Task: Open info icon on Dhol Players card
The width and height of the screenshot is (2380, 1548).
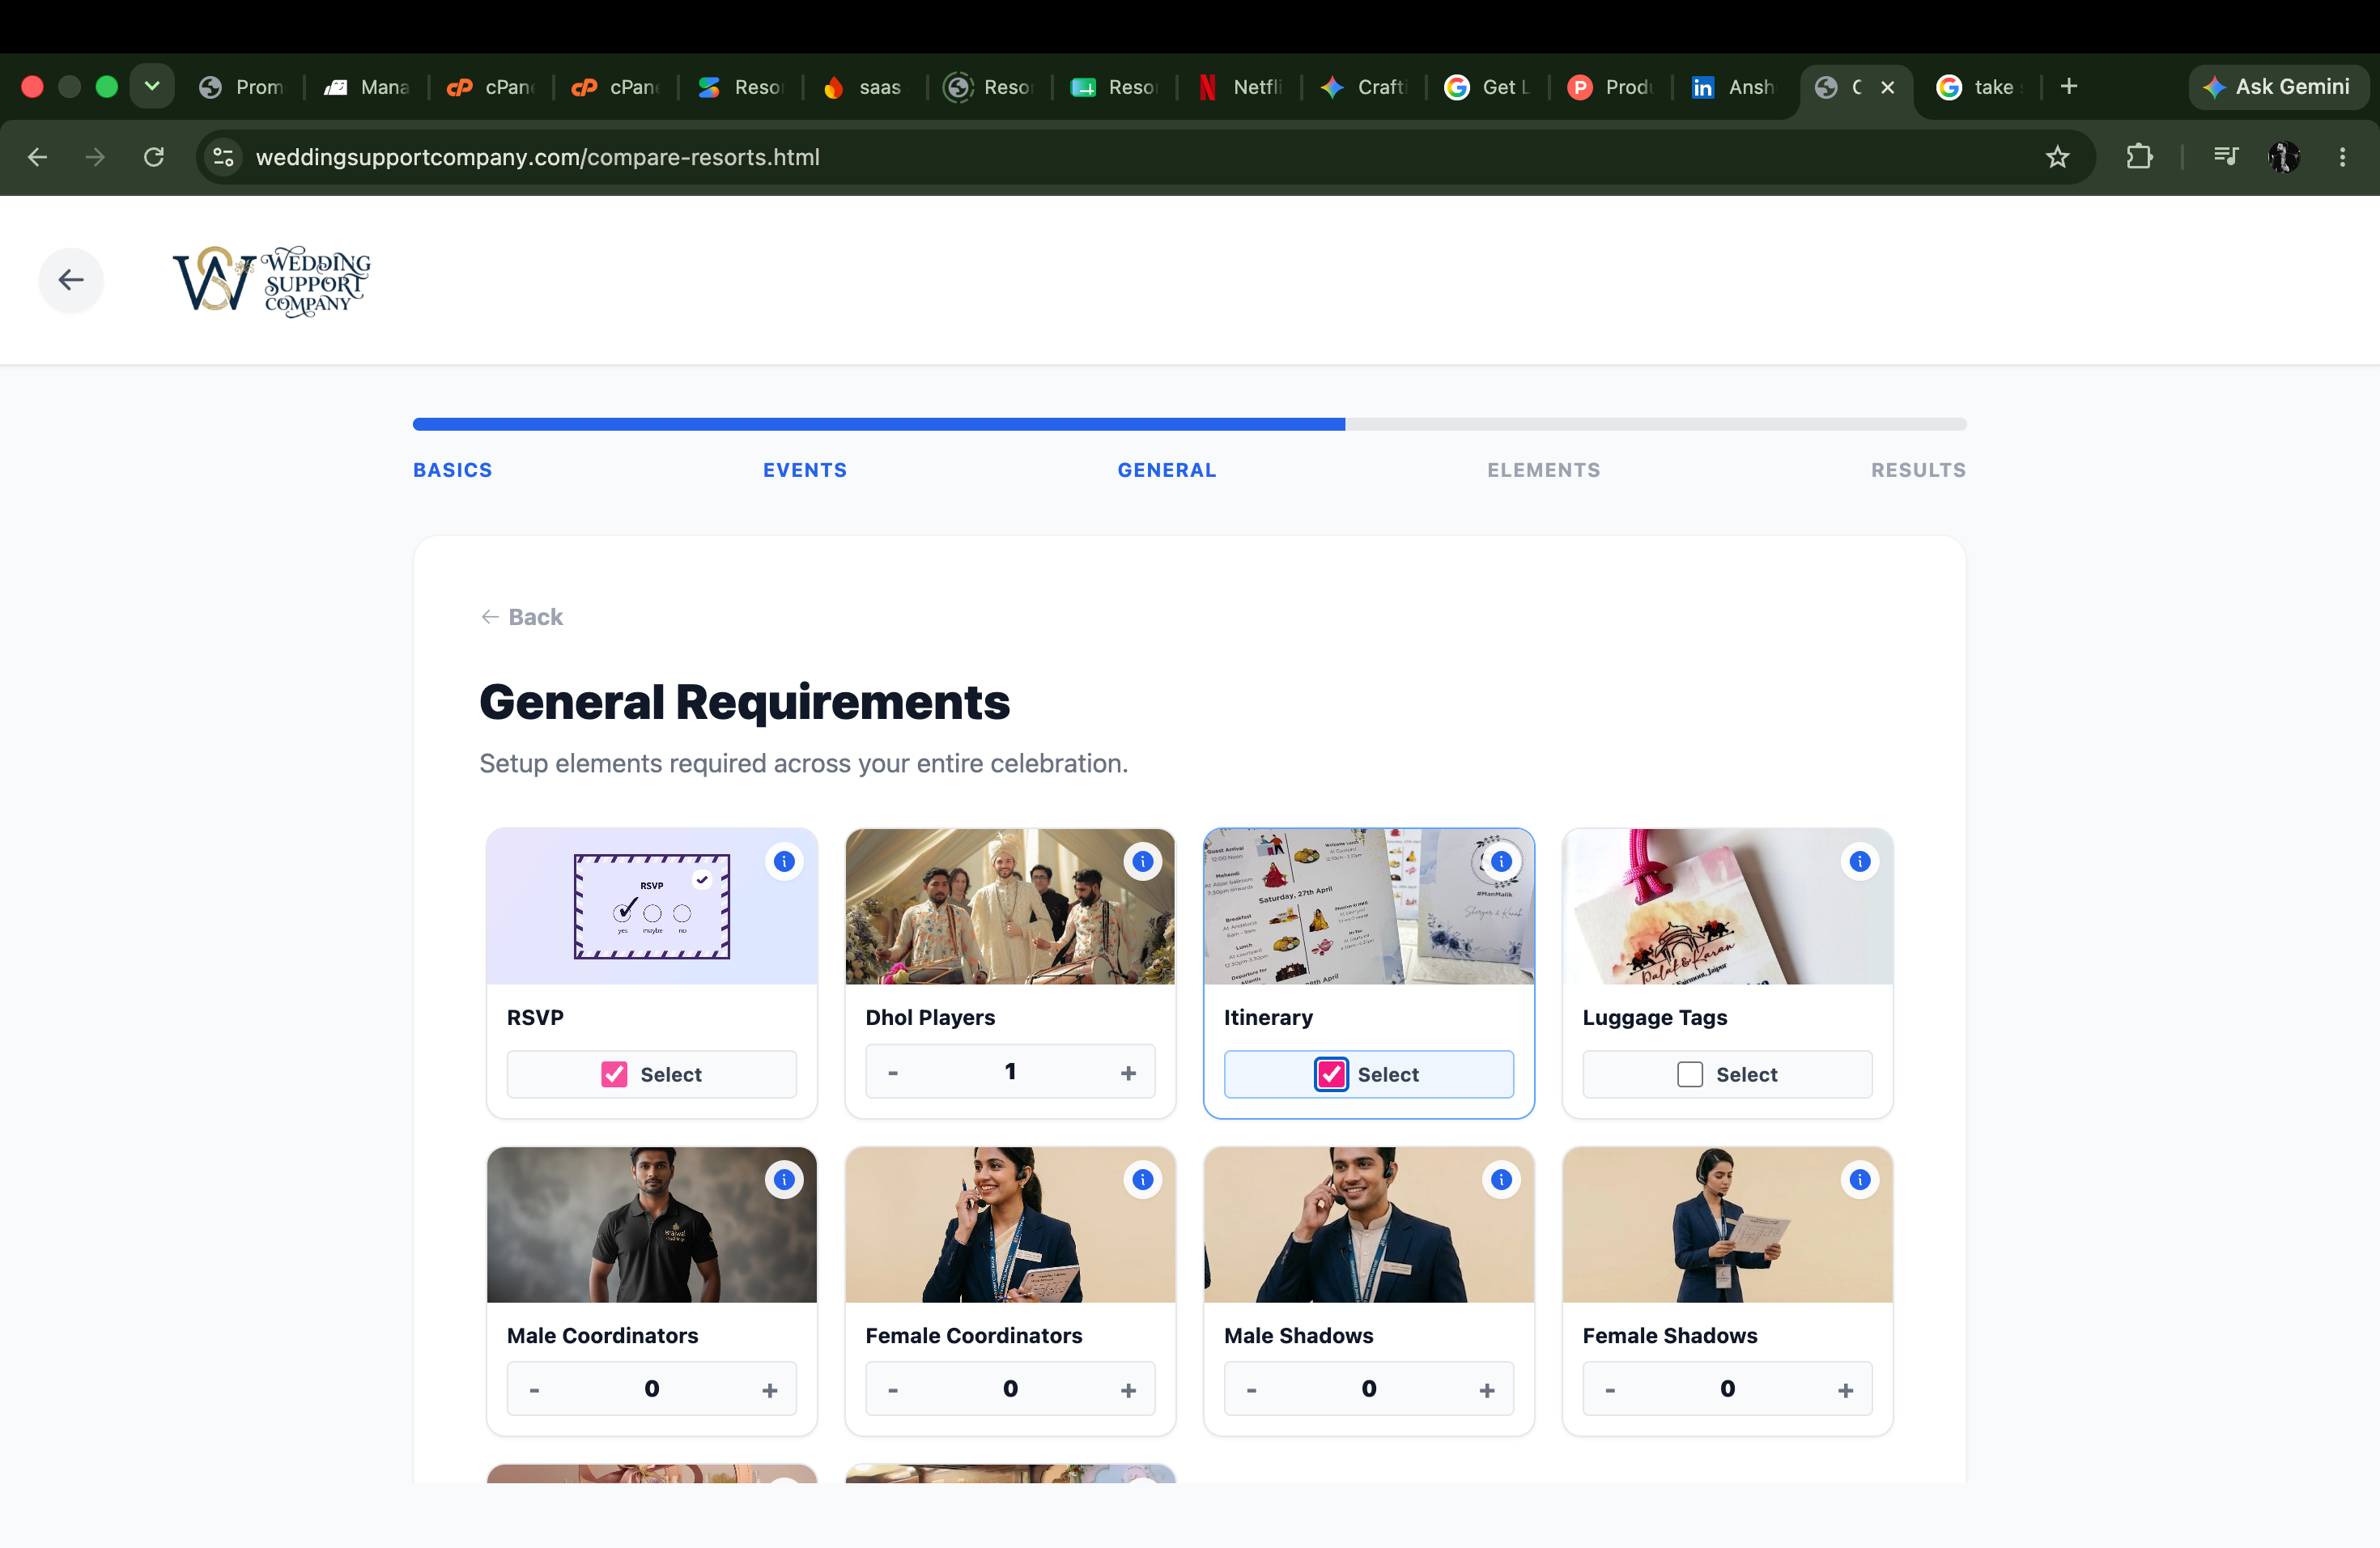Action: [x=1142, y=861]
